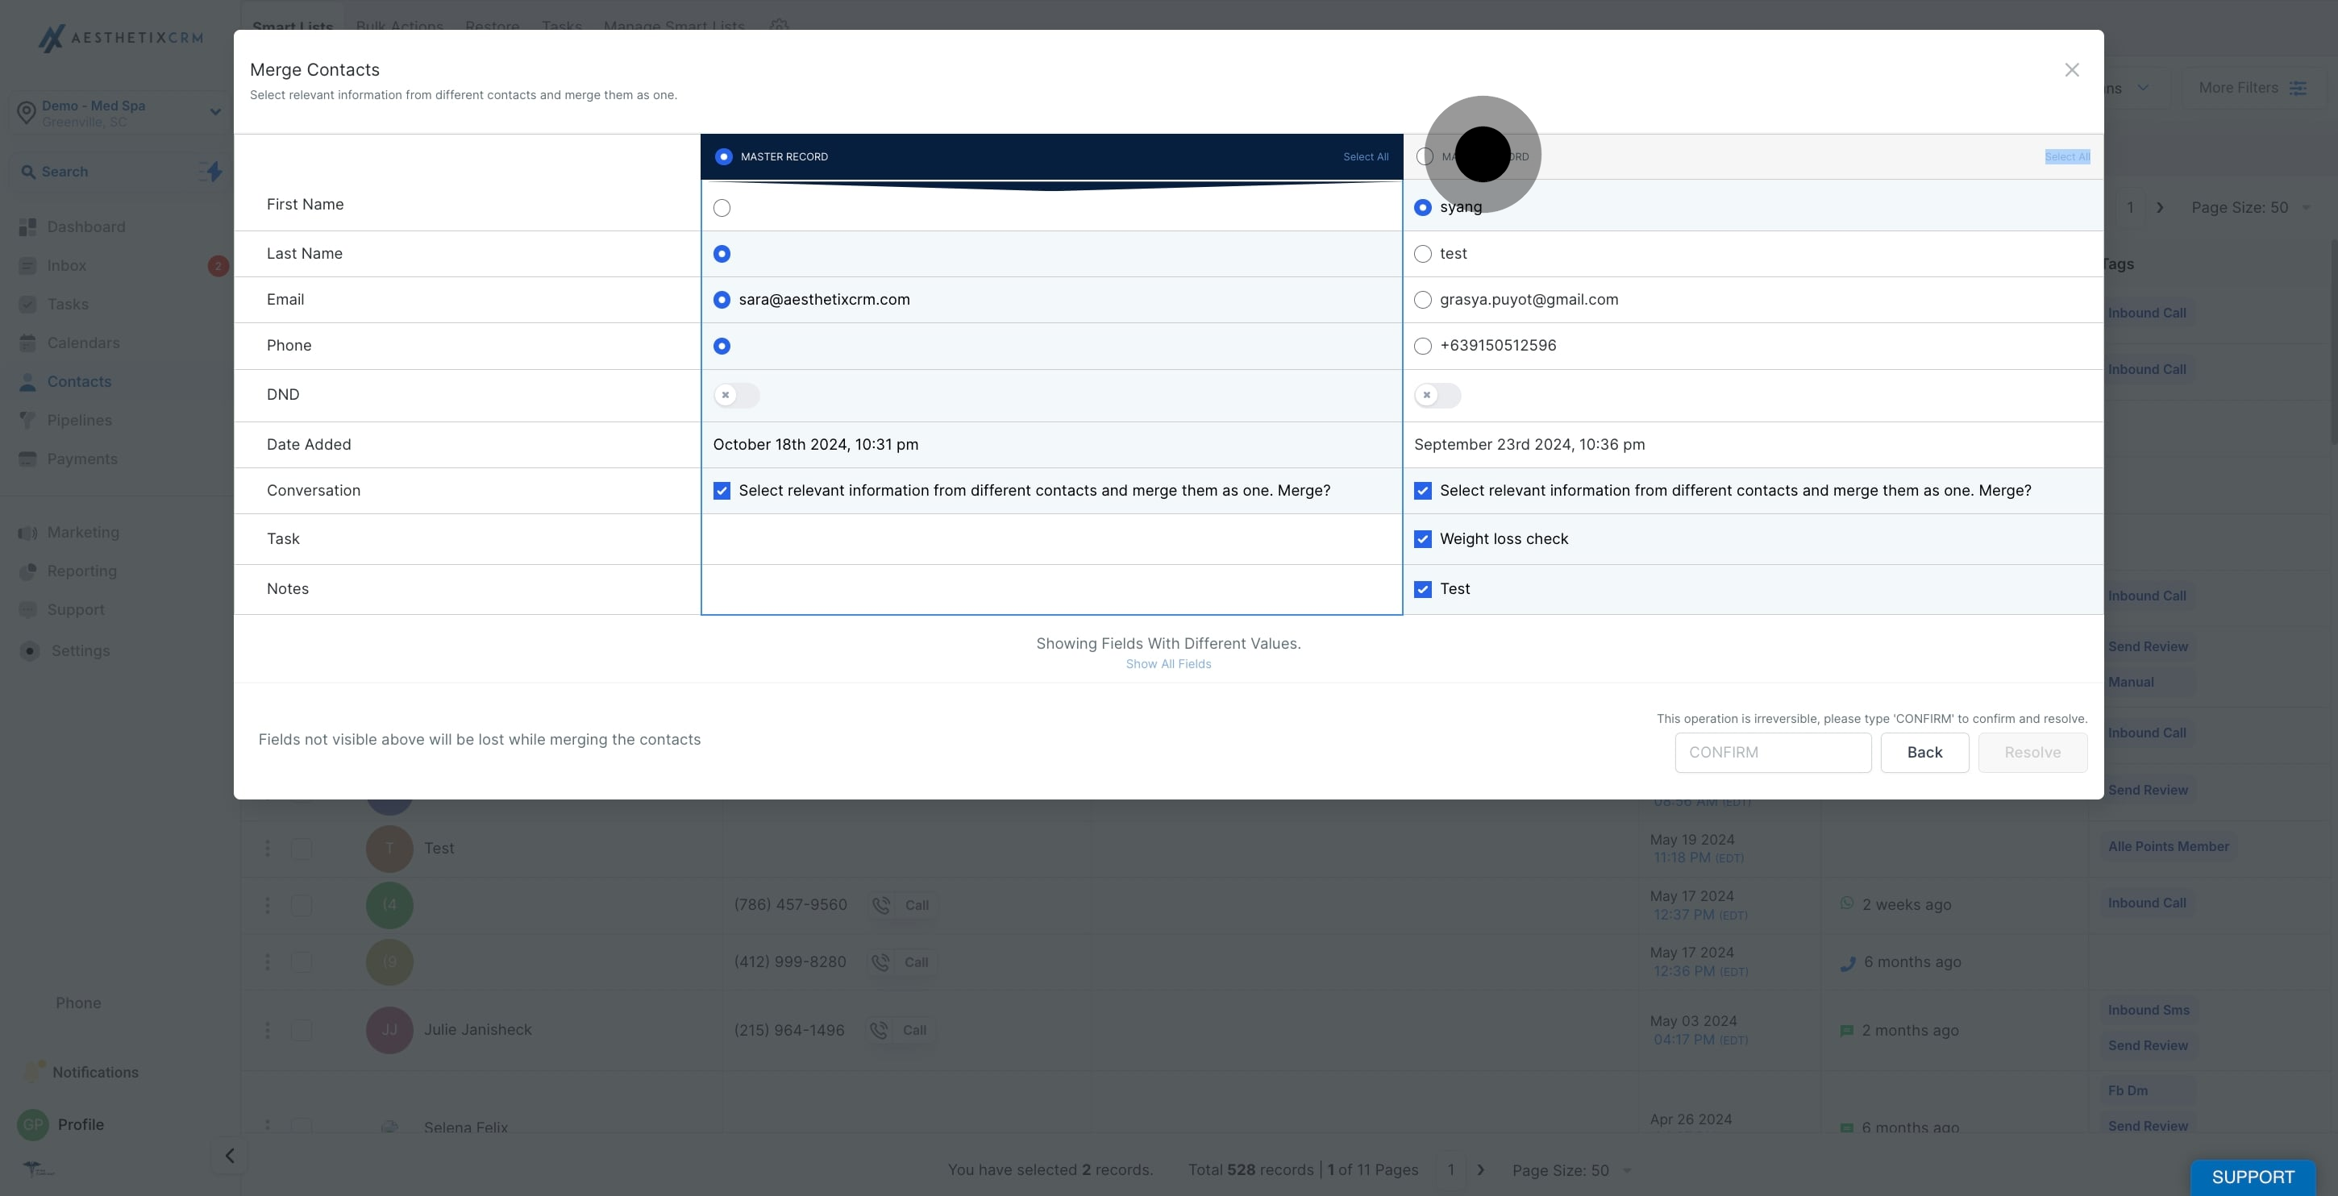
Task: Click Select All in right column
Action: (x=2066, y=156)
